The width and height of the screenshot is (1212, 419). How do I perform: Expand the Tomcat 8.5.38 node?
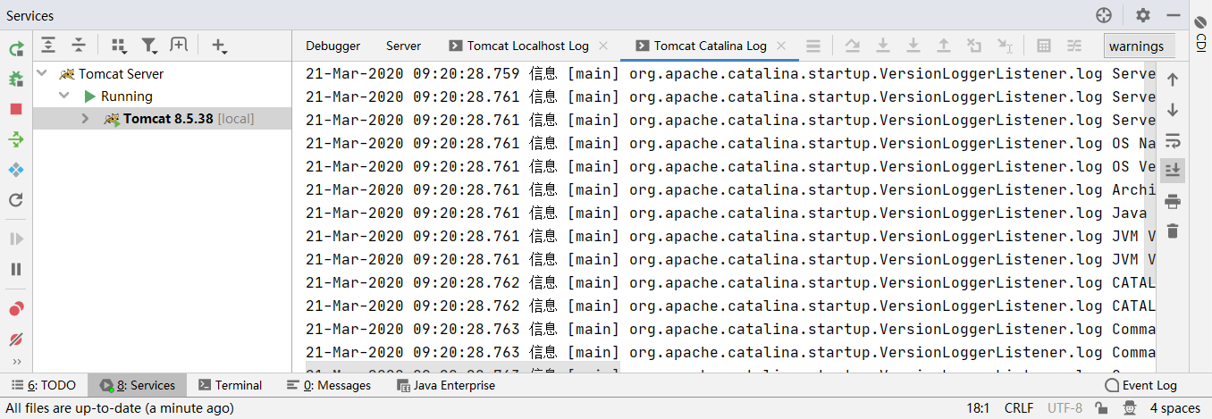85,119
